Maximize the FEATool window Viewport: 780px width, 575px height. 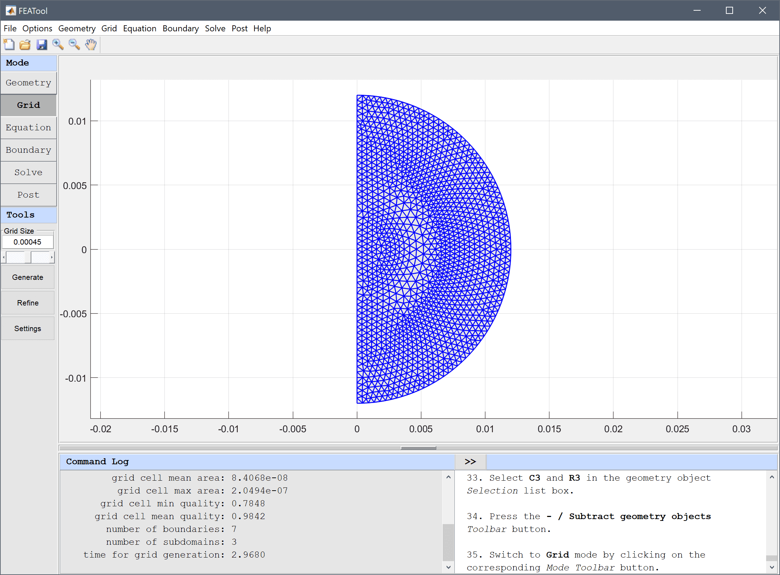(x=729, y=10)
